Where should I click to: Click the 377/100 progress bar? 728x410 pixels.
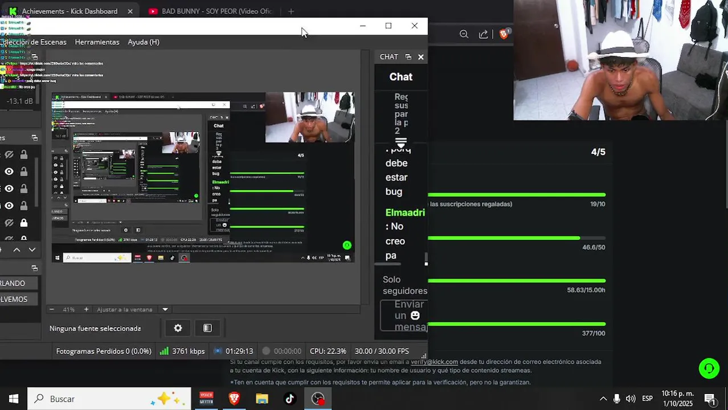point(517,324)
